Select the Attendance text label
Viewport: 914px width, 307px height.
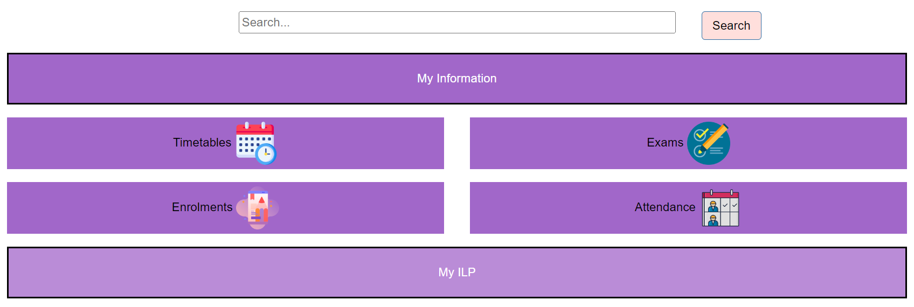pyautogui.click(x=664, y=207)
